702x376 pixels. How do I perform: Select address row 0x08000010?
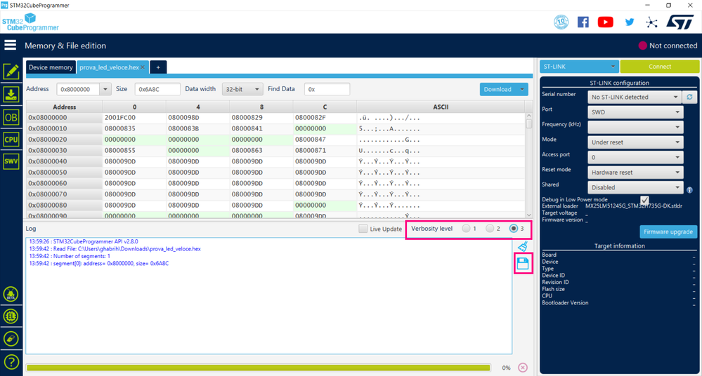64,129
